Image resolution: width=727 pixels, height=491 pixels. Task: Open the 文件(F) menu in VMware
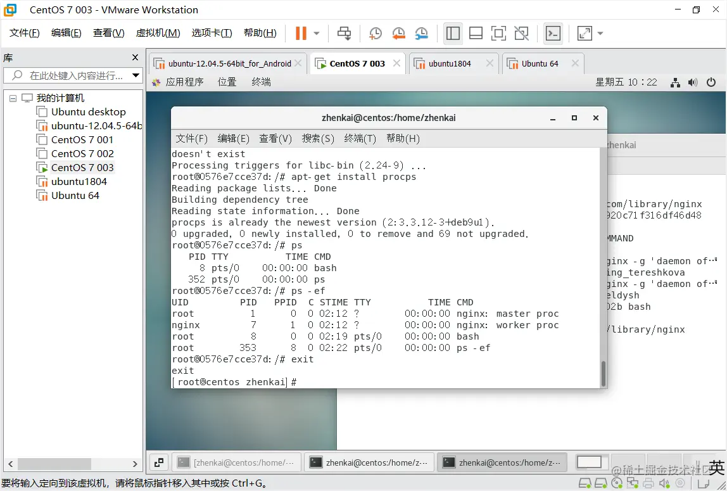[25, 33]
